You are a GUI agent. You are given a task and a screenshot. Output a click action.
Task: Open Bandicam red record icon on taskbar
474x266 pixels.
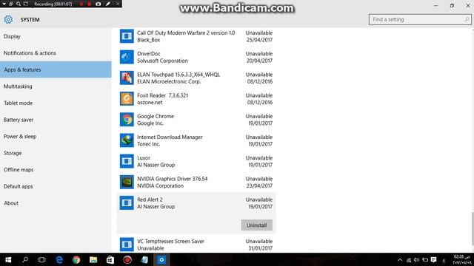click(x=127, y=259)
